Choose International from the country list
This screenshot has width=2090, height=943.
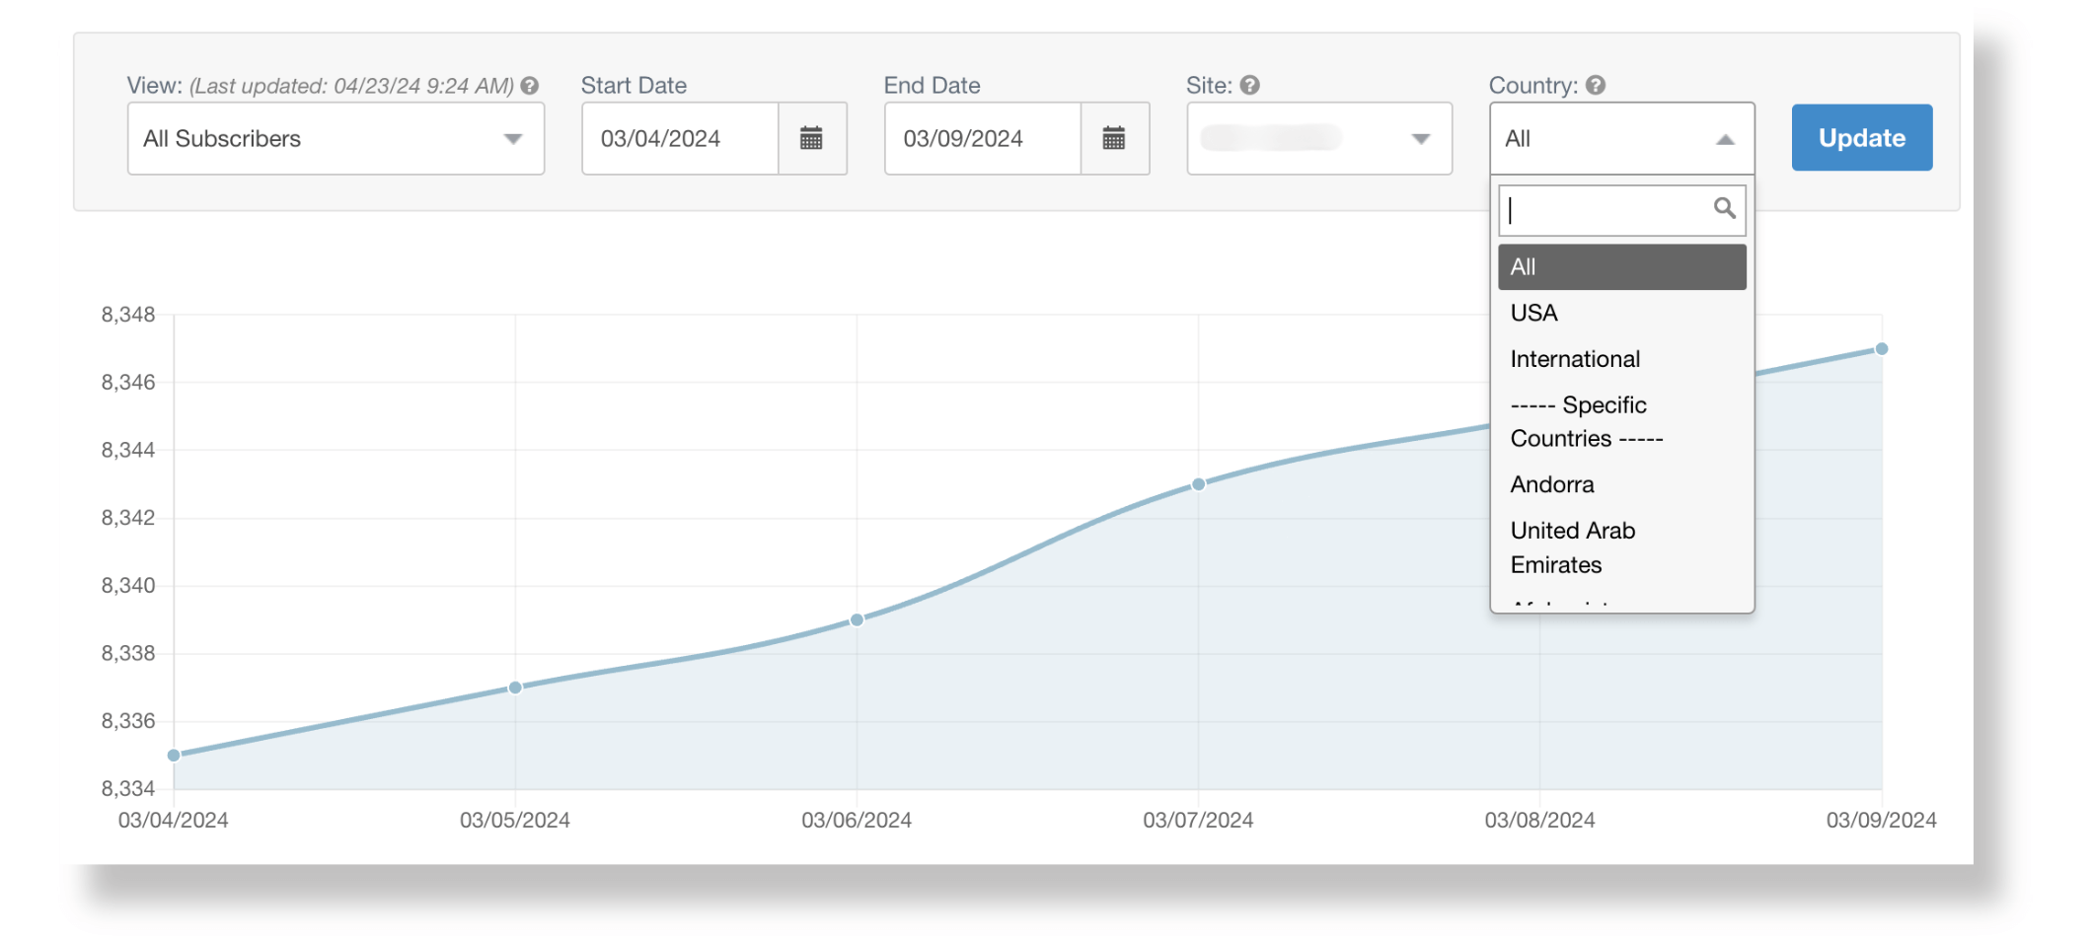coord(1575,360)
